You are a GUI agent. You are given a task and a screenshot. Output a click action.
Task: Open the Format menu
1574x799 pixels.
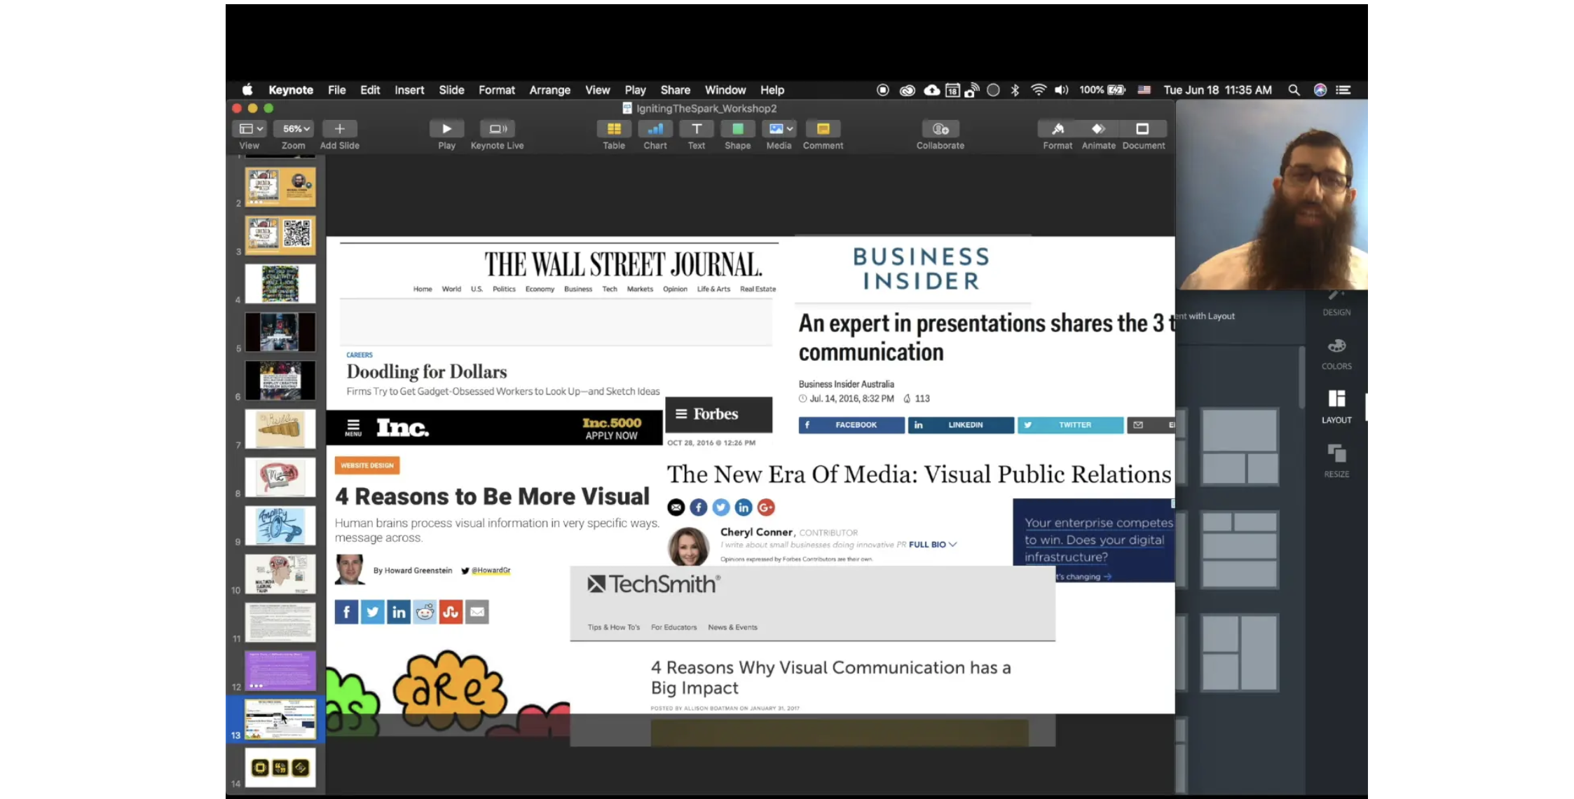pos(497,90)
